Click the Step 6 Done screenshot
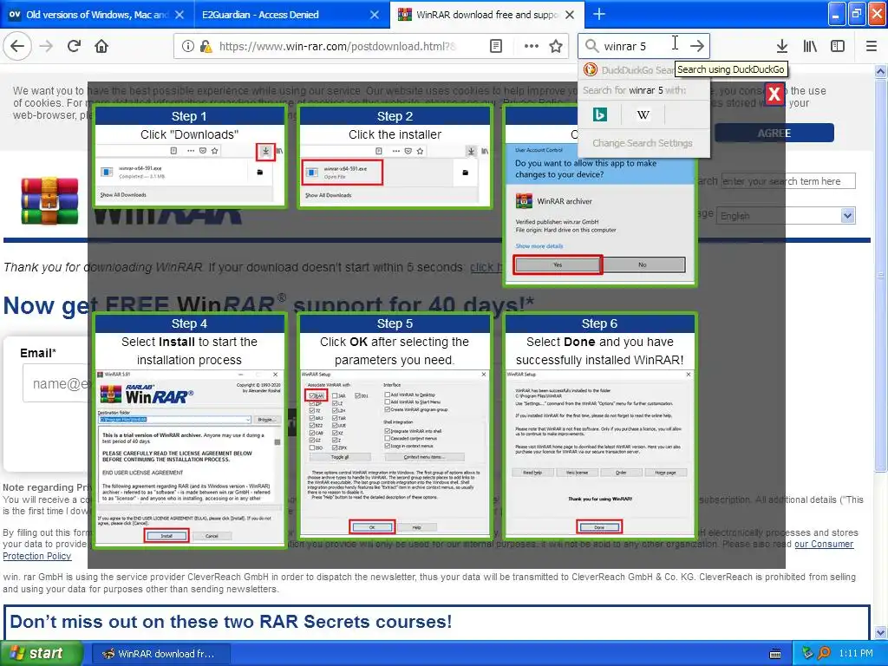The image size is (888, 666). [x=600, y=452]
